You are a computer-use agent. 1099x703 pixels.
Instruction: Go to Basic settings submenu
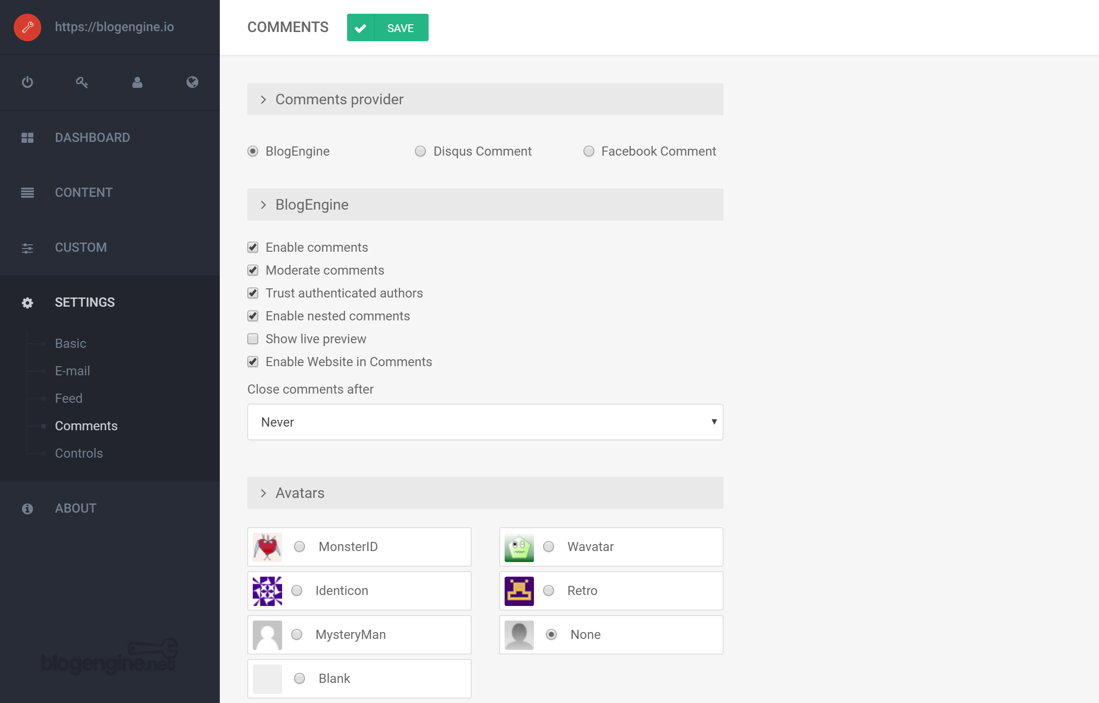(71, 343)
